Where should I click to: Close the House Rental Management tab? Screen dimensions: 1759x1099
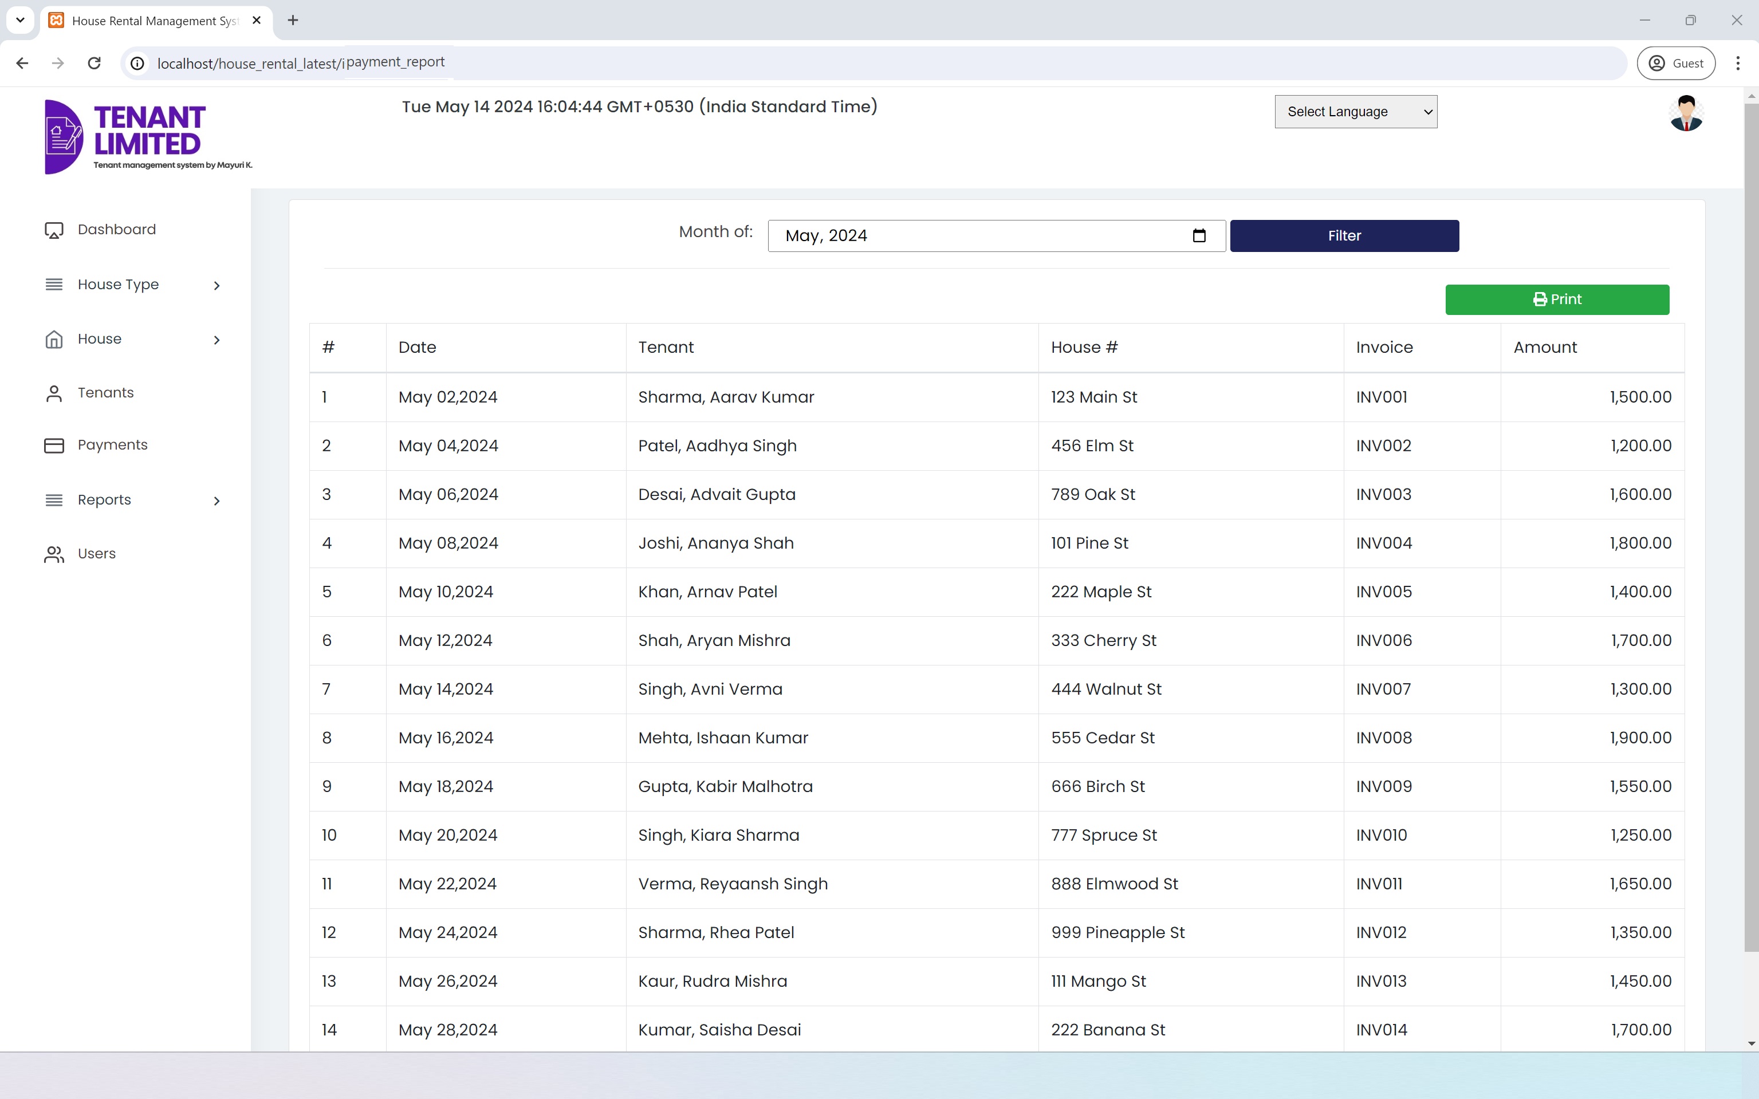pyautogui.click(x=257, y=21)
